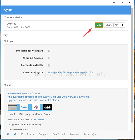Click the Vysor title header
Screen dimensions: 135x140
tap(8, 10)
